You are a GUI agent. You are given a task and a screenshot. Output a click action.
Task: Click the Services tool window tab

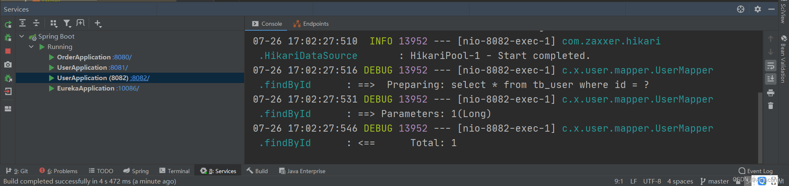(x=218, y=171)
